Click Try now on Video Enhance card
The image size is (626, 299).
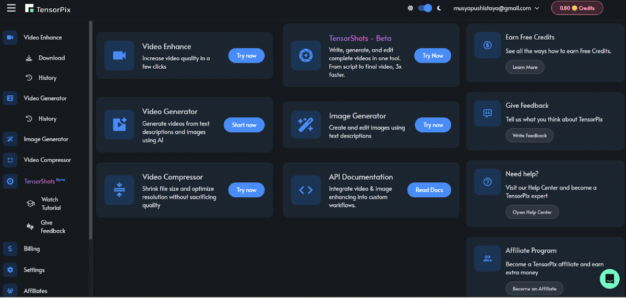(x=246, y=56)
